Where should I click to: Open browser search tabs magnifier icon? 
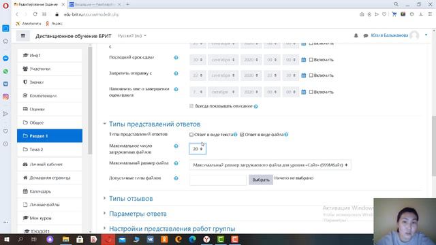pos(396,4)
